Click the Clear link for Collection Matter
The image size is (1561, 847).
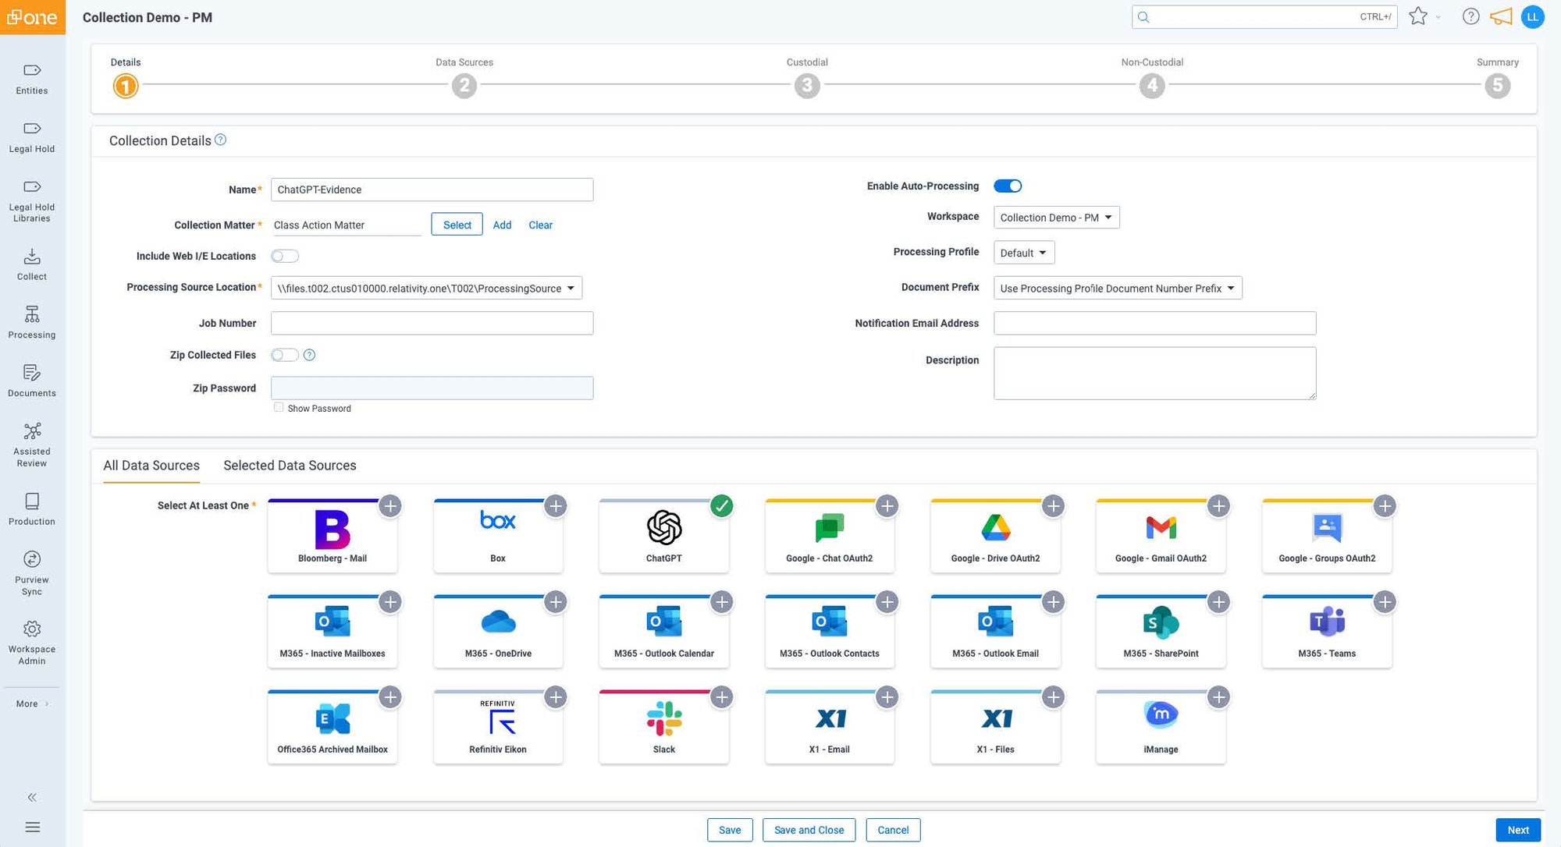tap(540, 225)
